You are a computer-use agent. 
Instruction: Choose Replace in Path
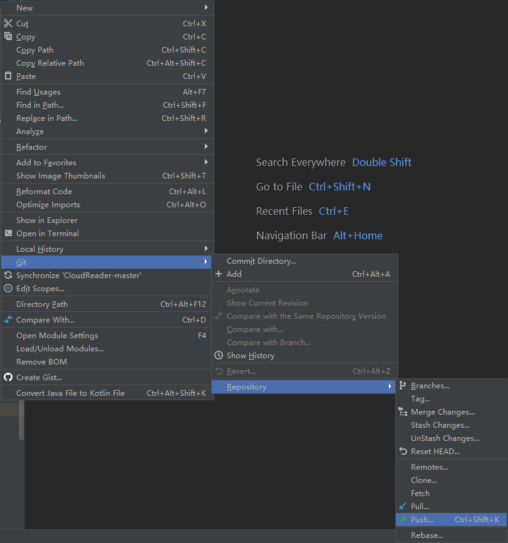tap(107, 118)
